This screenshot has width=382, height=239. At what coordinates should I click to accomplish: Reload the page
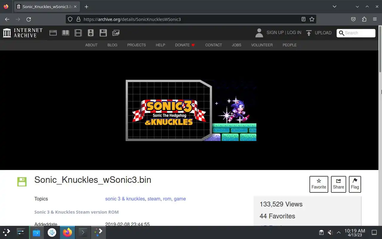tap(29, 19)
